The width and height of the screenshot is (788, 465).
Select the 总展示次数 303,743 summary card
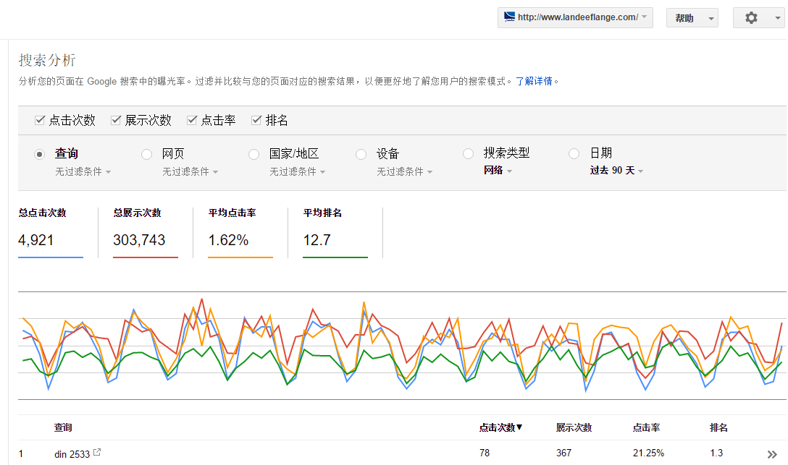click(x=146, y=233)
